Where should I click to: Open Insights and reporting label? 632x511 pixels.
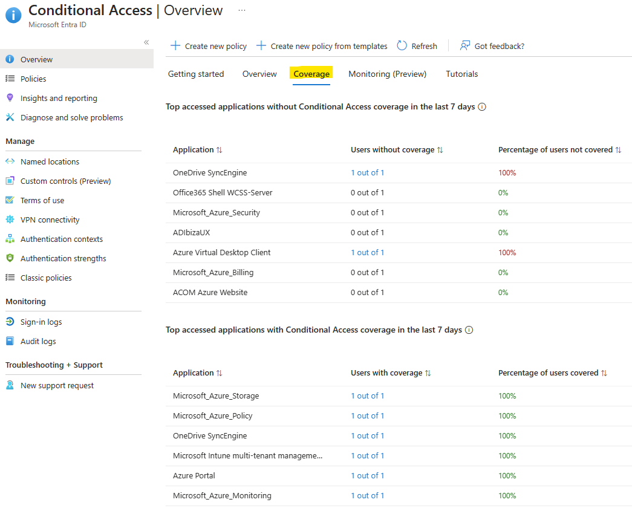coord(59,99)
